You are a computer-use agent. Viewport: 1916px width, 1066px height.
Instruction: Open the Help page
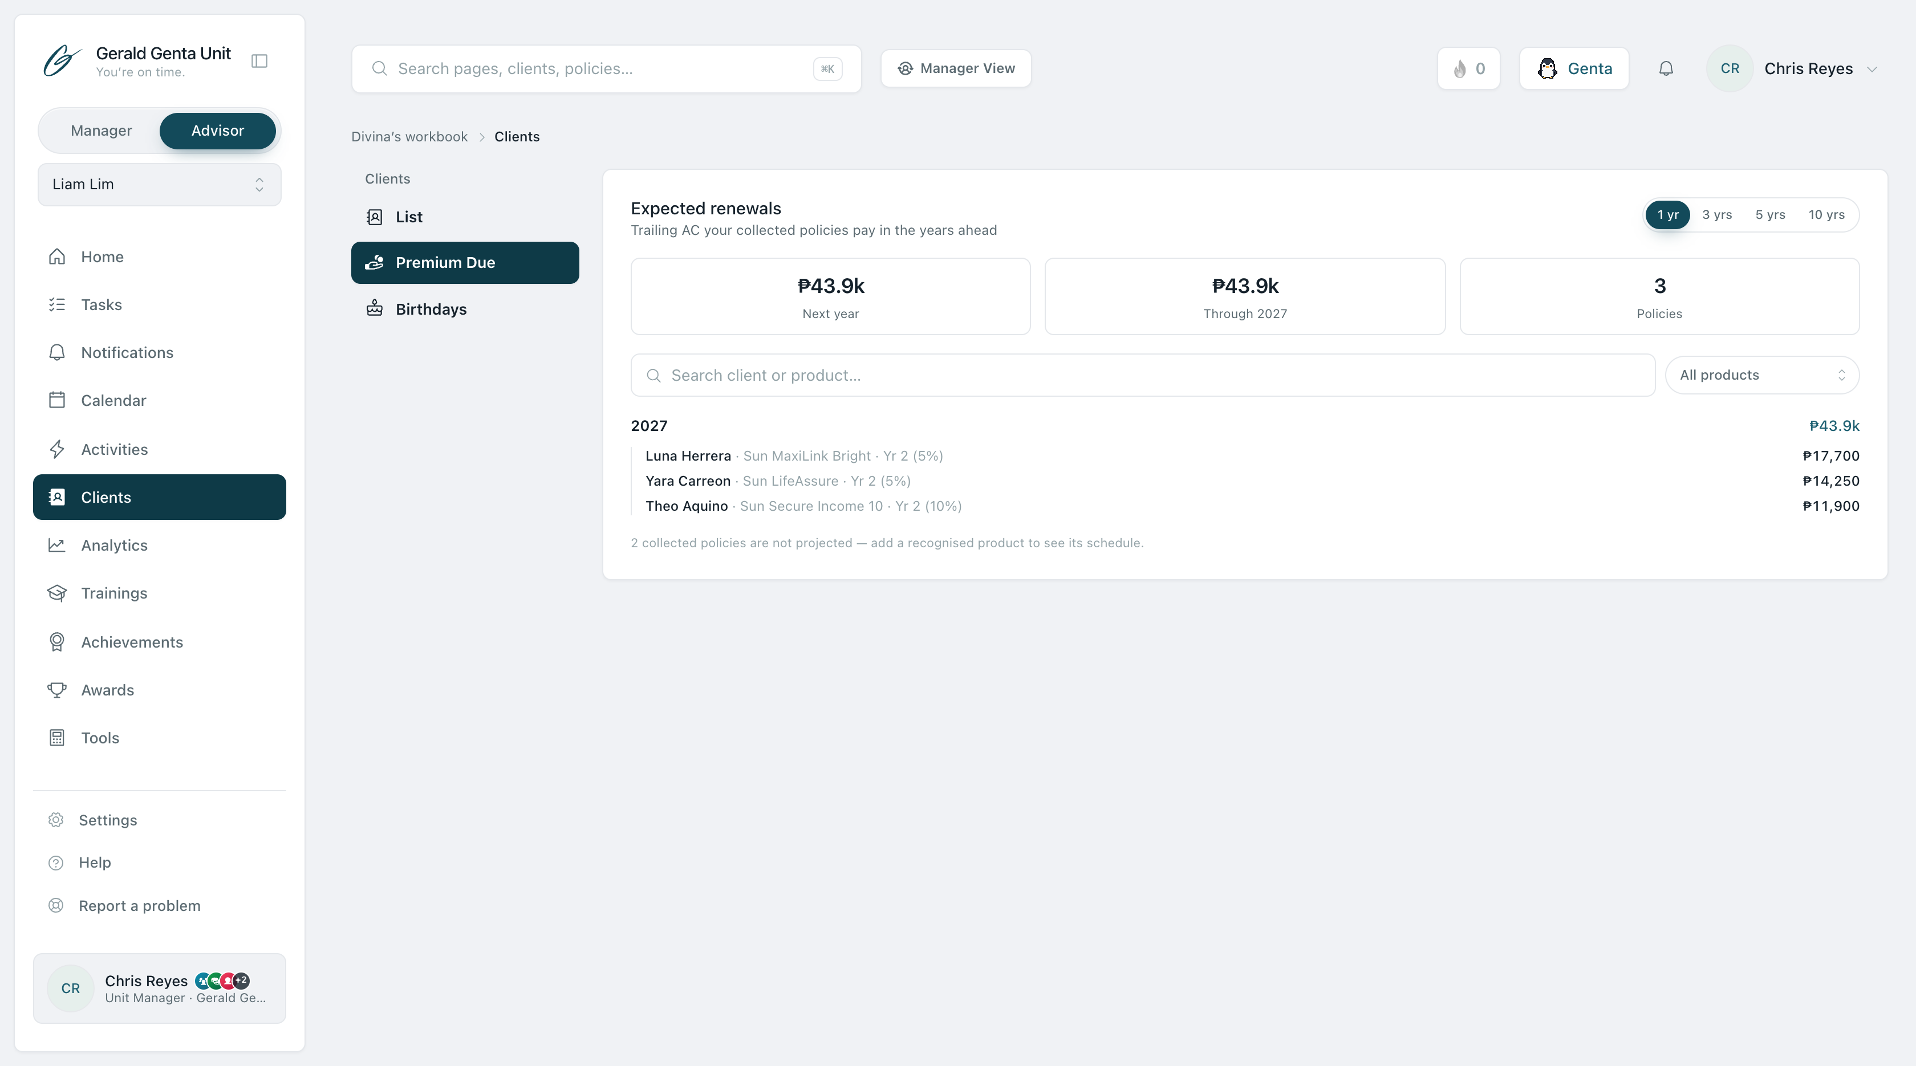[159, 862]
